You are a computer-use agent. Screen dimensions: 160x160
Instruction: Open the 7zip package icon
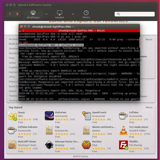tap(49, 130)
